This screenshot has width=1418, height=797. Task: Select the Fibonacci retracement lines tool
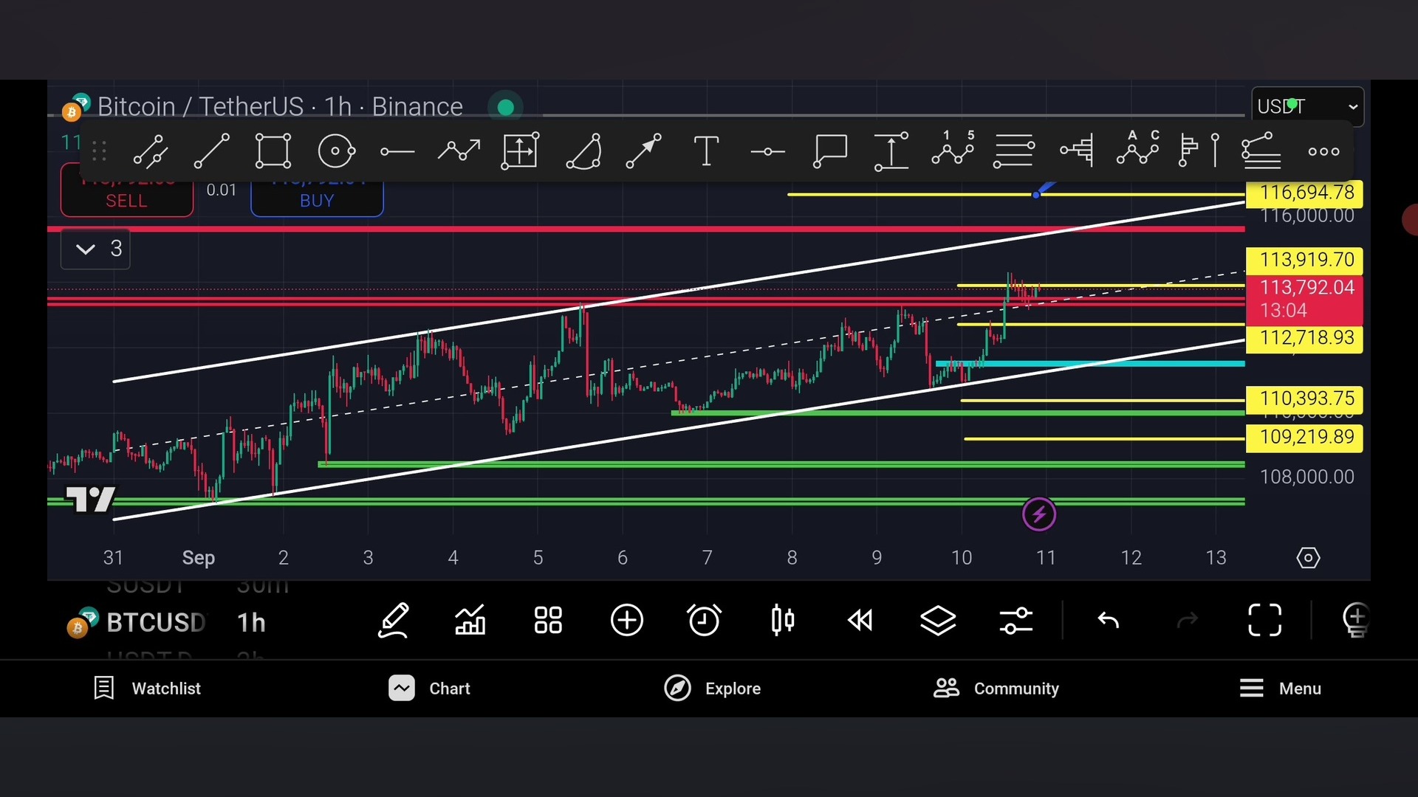point(1014,151)
